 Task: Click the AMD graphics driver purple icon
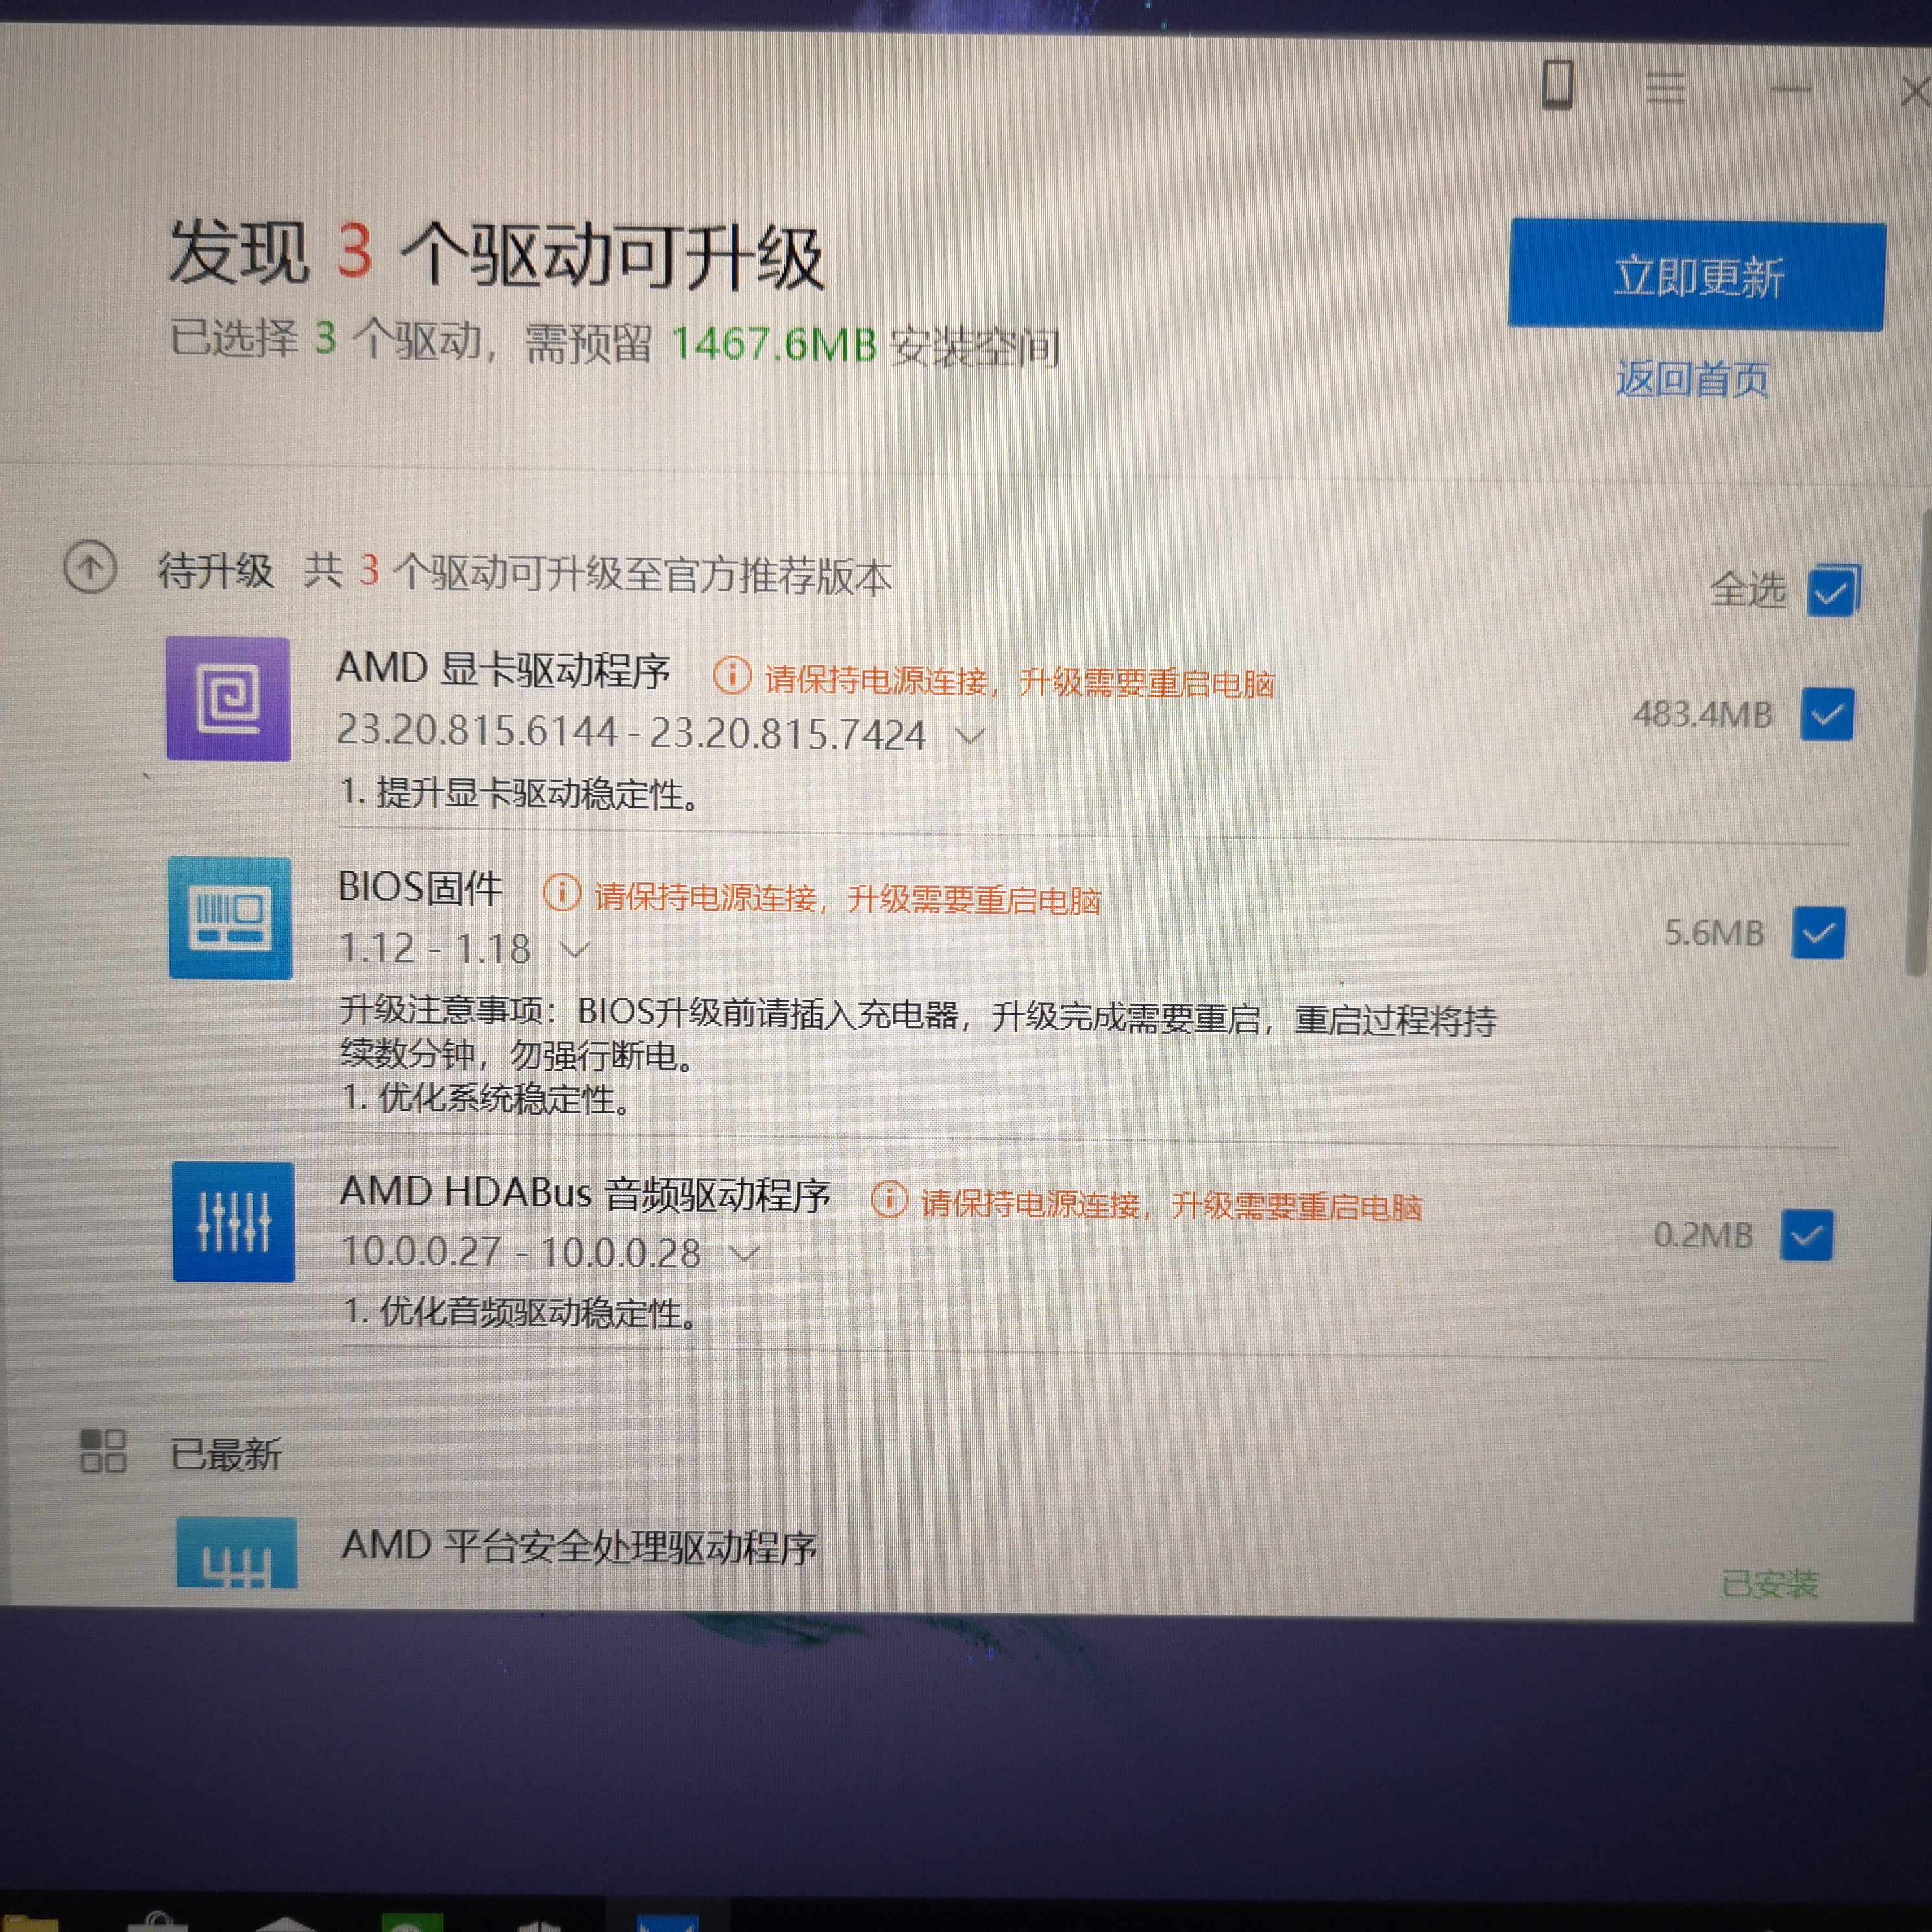point(228,699)
